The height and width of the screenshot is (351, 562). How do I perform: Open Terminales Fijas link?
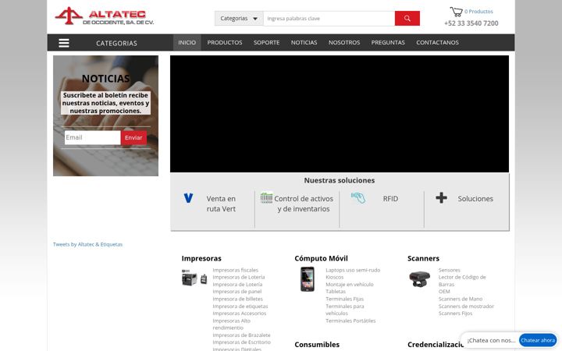click(x=344, y=299)
